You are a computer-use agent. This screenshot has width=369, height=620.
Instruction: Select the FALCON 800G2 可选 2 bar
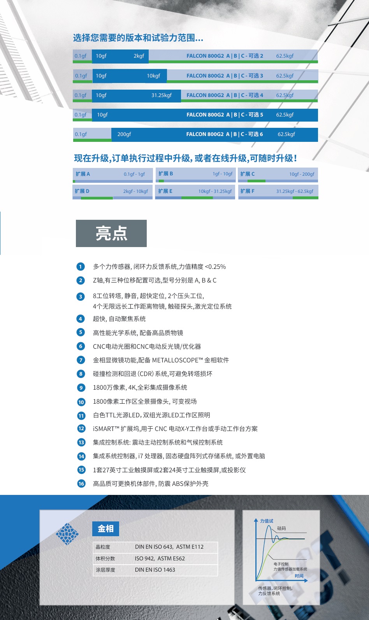(x=195, y=56)
